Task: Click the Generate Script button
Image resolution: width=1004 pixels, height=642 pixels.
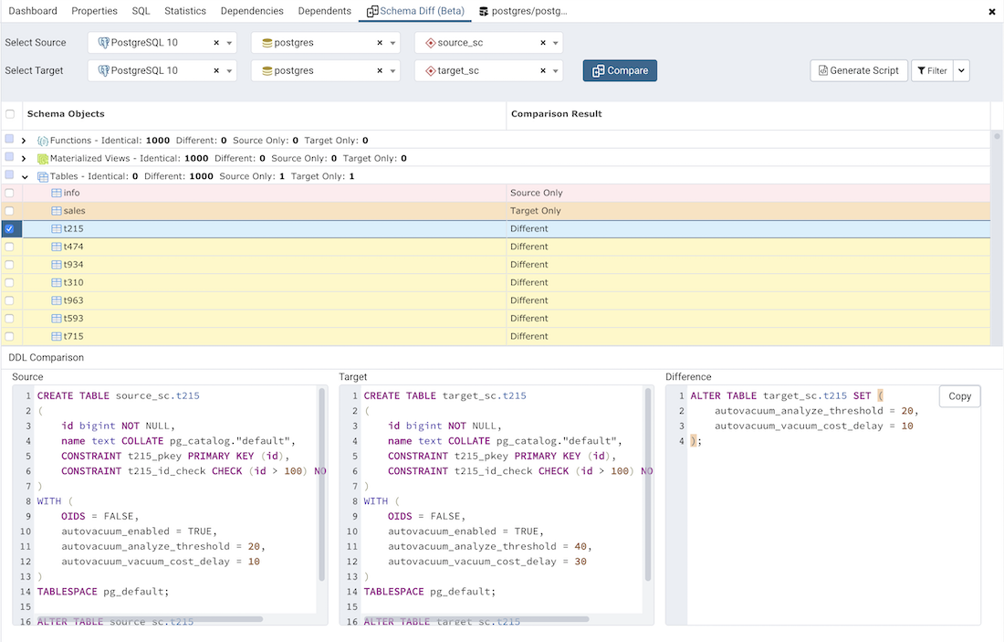Action: click(x=858, y=70)
